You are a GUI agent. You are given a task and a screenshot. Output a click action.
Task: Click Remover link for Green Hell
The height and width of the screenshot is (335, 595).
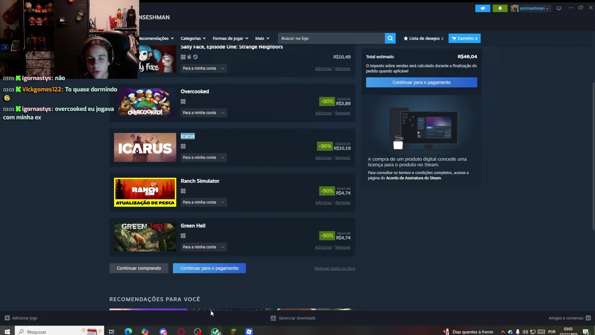coord(343,247)
